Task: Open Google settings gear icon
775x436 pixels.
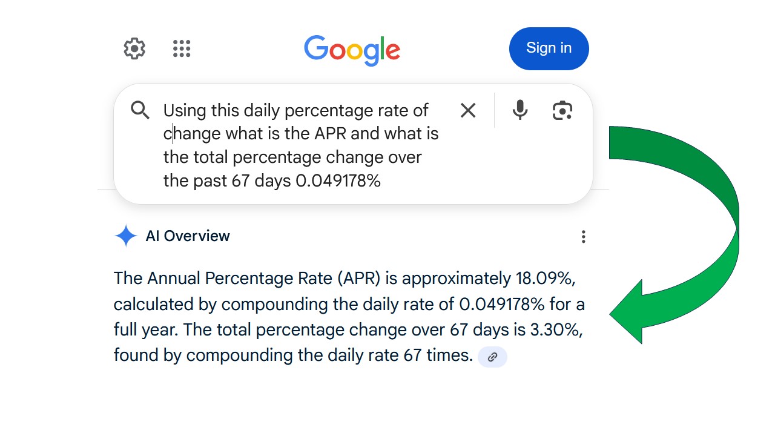Action: coord(134,48)
